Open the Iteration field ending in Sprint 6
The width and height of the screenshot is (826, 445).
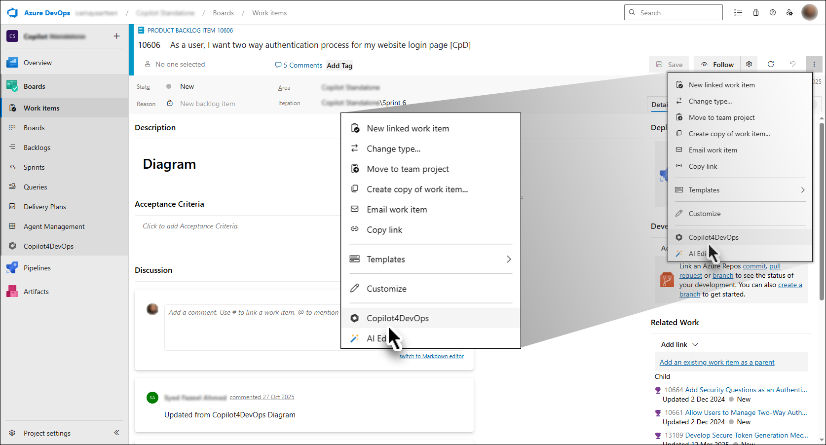click(364, 103)
